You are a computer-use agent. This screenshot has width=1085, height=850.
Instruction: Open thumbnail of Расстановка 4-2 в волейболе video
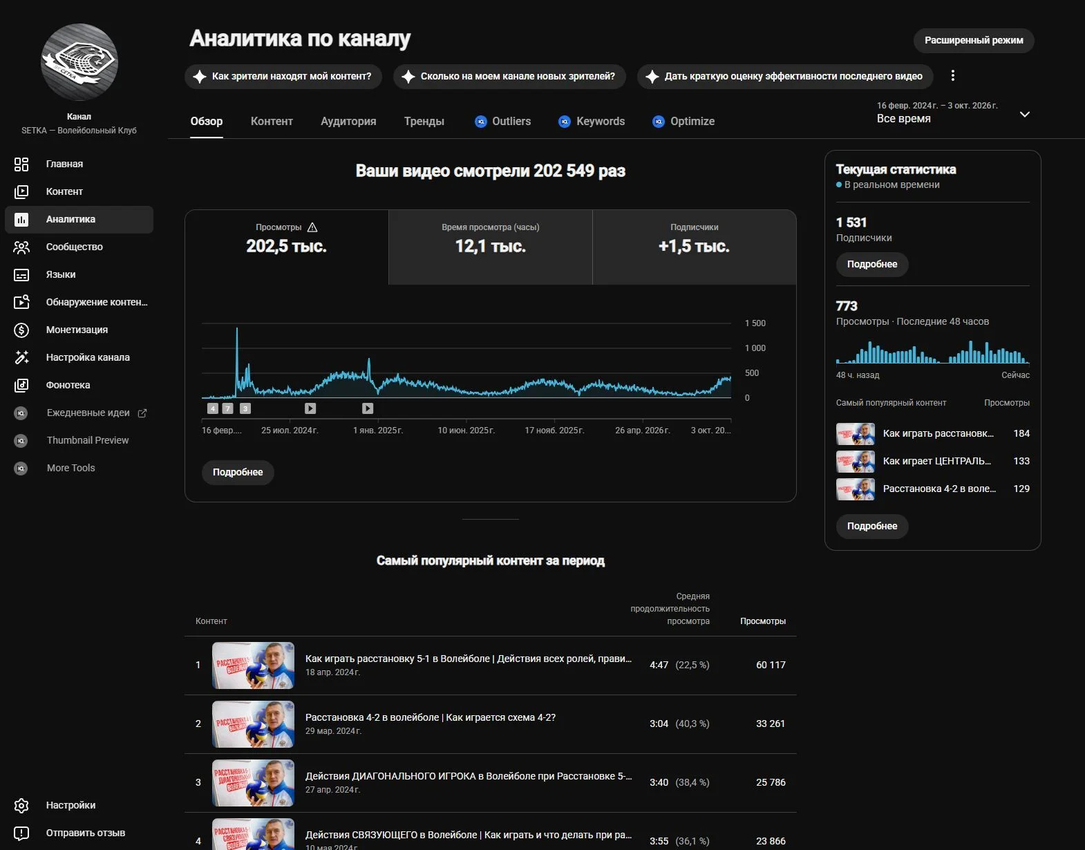(253, 724)
